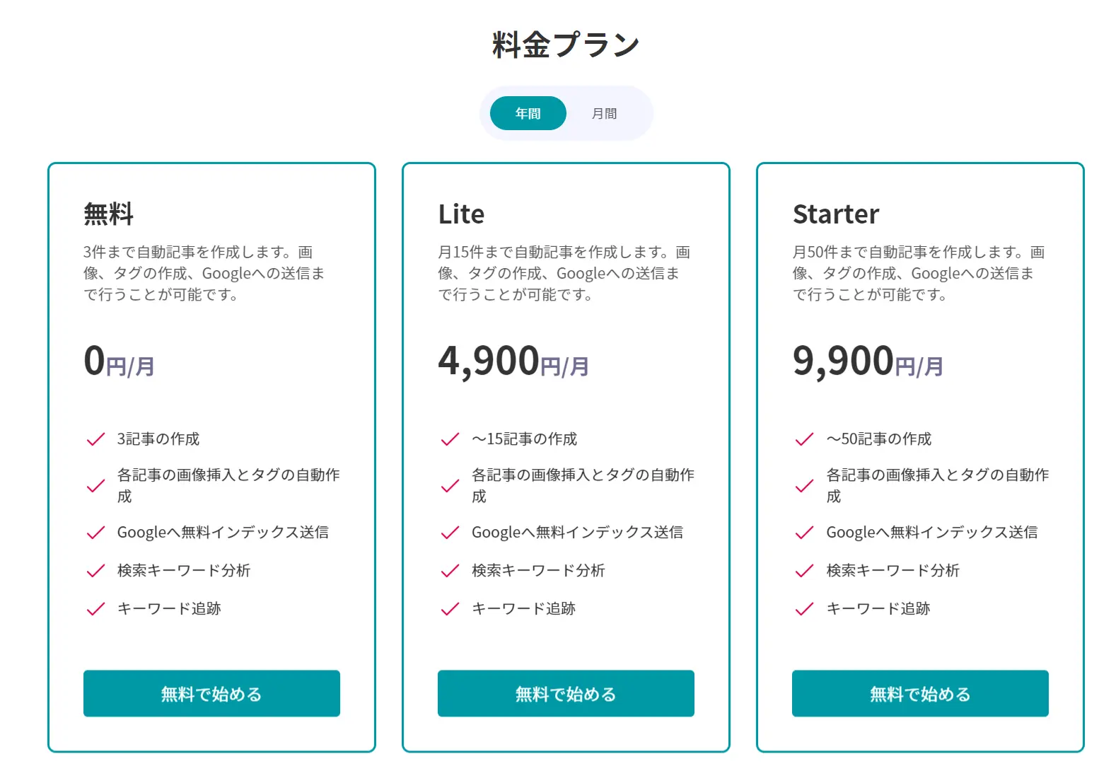Click checkmark next to Lite's Googleへ無料インデックス送信
Viewport: 1099px width, 783px height.
coord(450,533)
